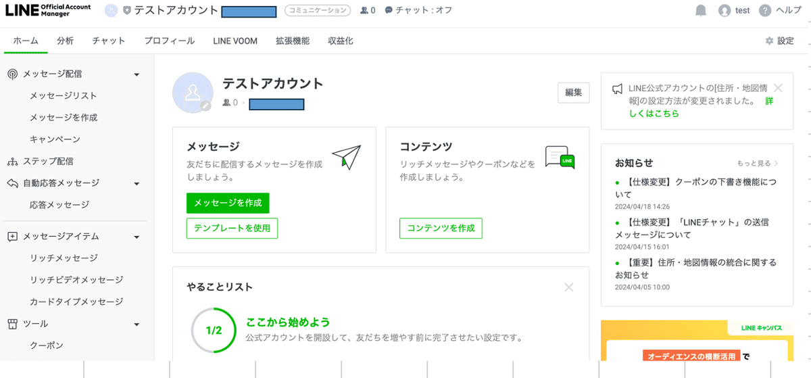Dismiss the address info notice
Screen dimensions: 811x378
point(778,88)
